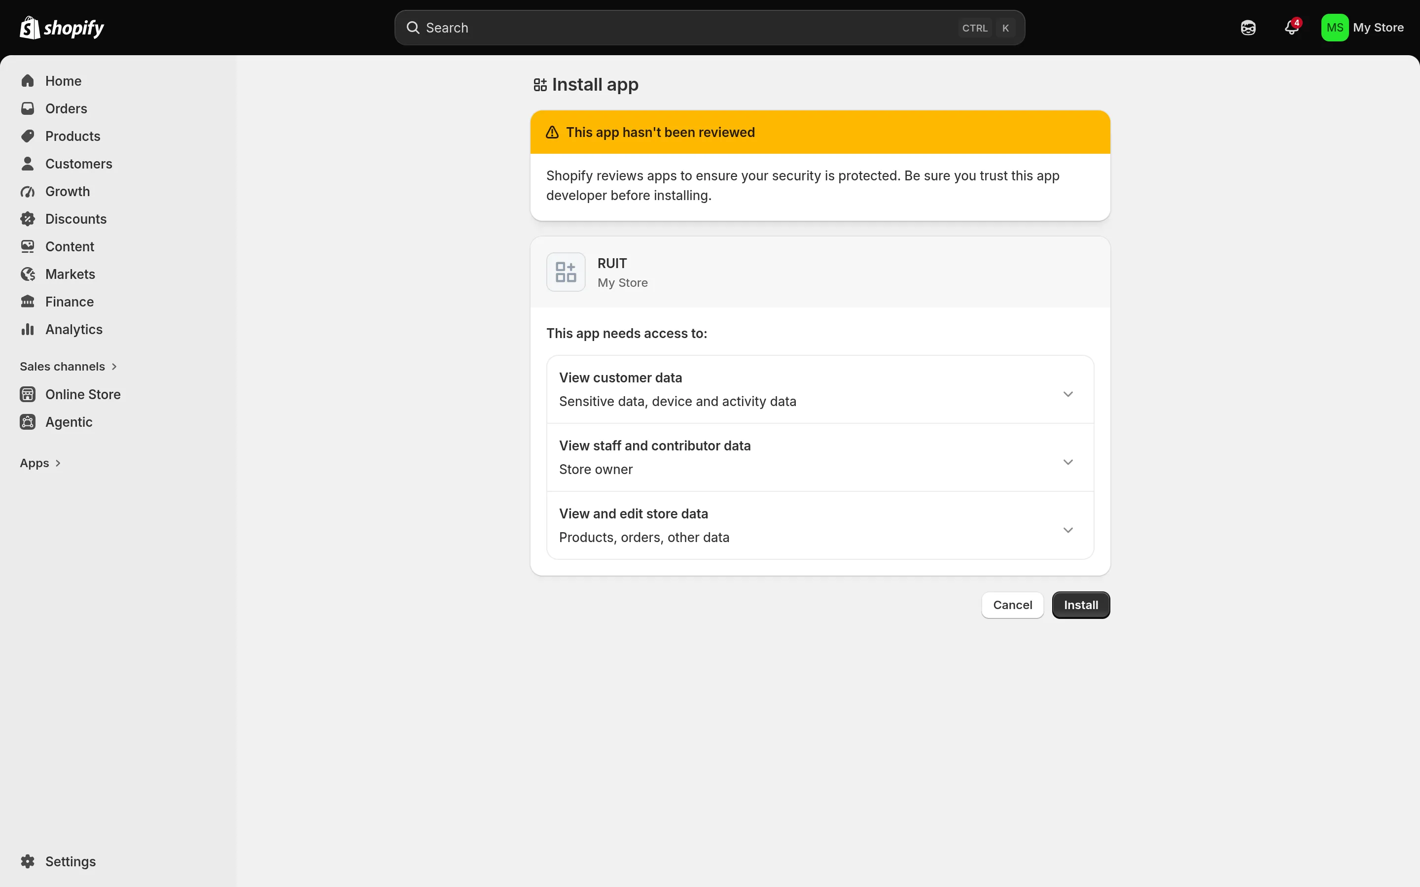Image resolution: width=1420 pixels, height=887 pixels.
Task: Open the notifications bell
Action: pos(1291,28)
